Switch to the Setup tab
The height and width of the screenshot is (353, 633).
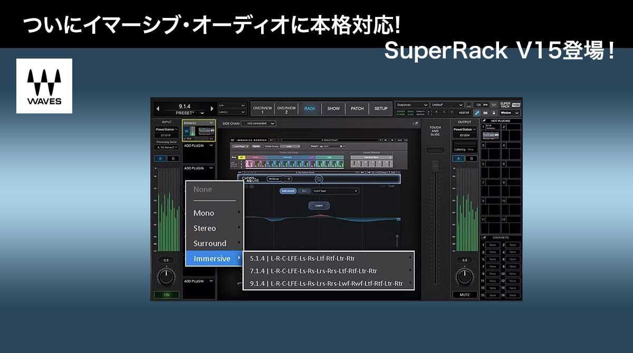point(381,109)
